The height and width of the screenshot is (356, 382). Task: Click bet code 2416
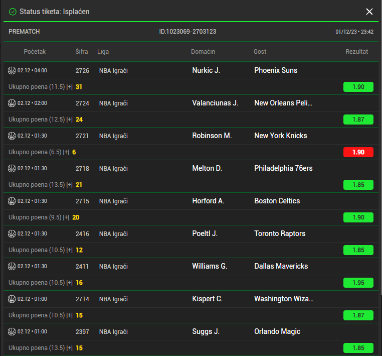point(82,234)
